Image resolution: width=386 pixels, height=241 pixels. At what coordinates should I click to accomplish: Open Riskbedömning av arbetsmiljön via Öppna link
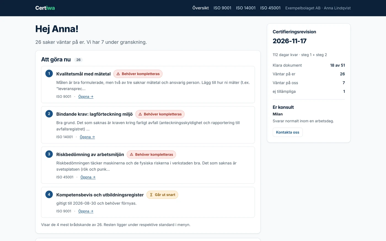pyautogui.click(x=88, y=177)
